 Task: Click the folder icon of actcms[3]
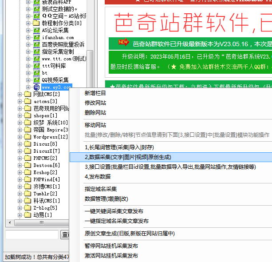(28, 101)
